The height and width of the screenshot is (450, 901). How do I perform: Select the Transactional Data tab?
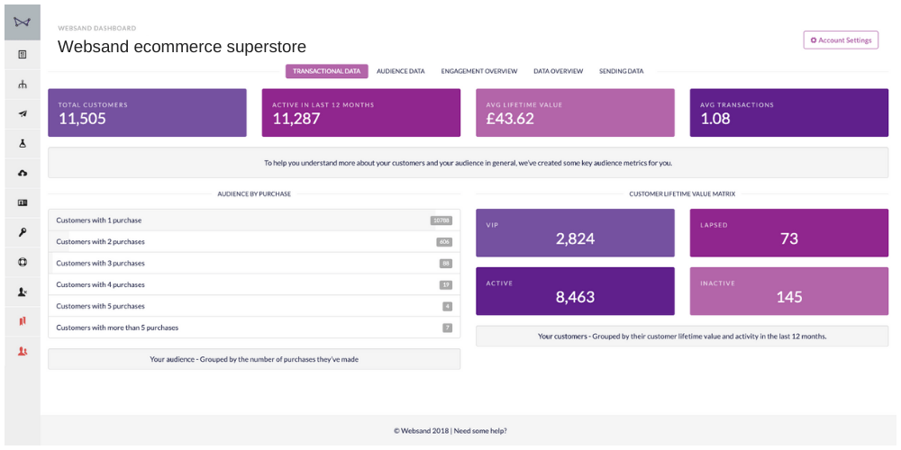326,71
